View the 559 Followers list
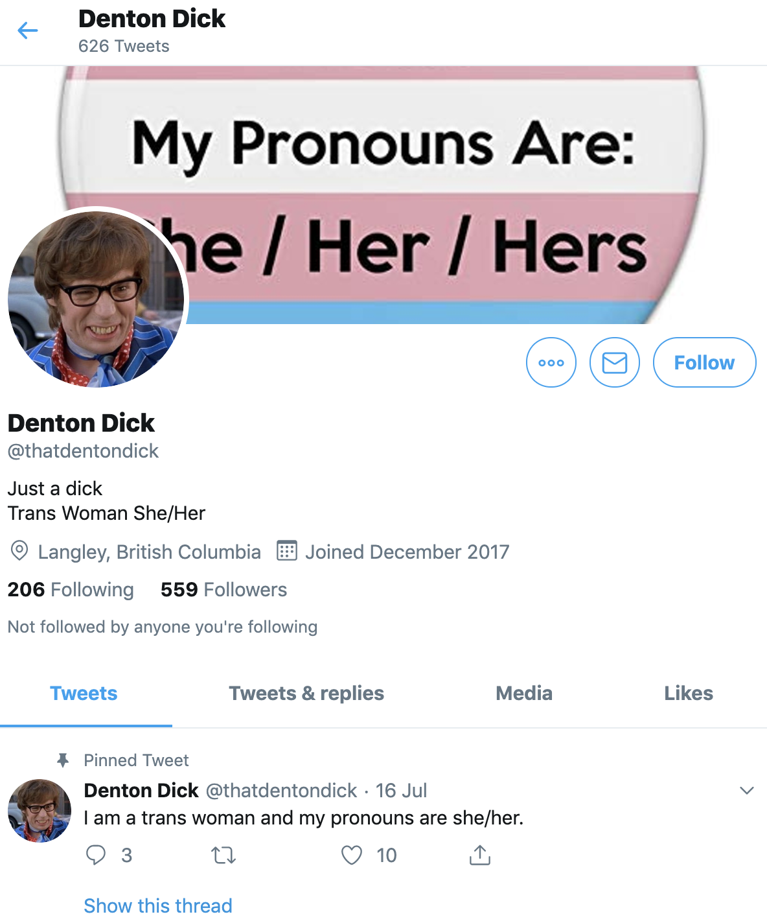Screen dimensions: 767x923 (x=223, y=589)
